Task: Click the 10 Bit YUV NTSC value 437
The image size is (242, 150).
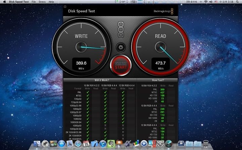Action: [162, 93]
